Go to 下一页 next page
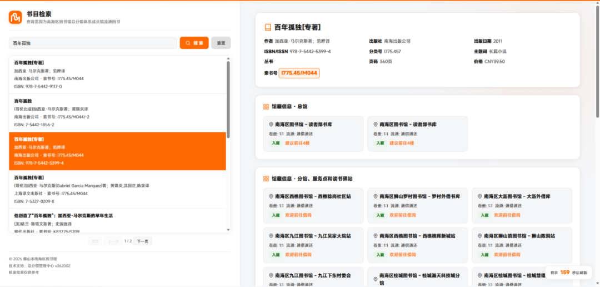 pos(143,241)
